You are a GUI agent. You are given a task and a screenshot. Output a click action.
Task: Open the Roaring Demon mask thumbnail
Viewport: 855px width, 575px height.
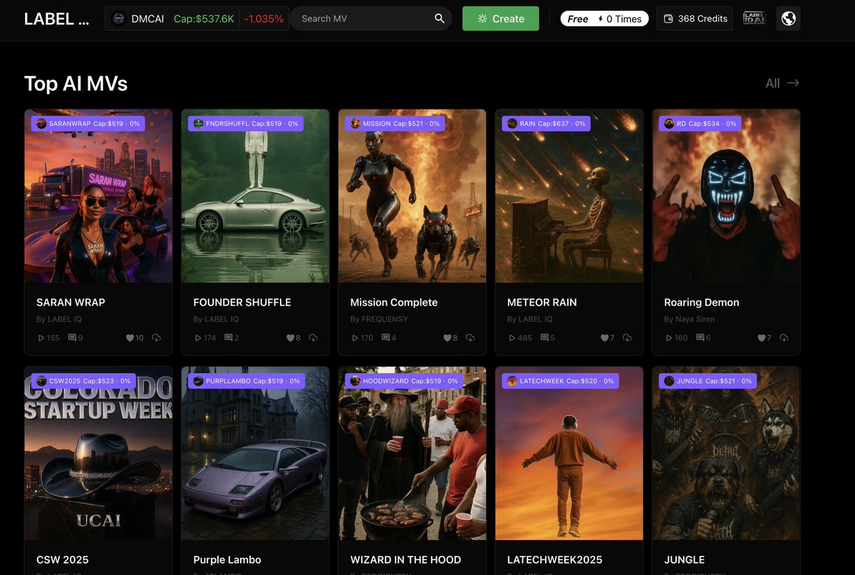pos(726,196)
